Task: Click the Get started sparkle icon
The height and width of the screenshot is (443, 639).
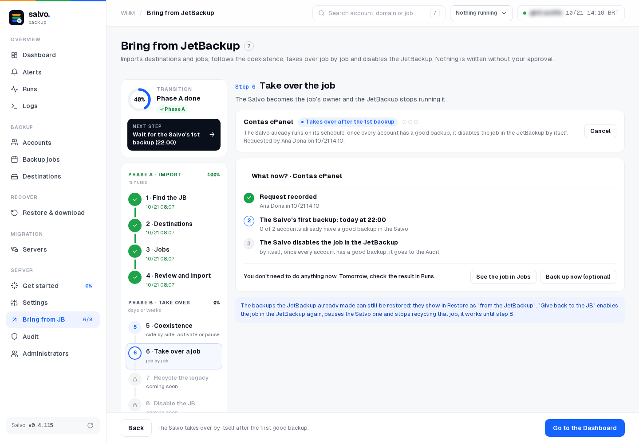Action: coord(15,286)
